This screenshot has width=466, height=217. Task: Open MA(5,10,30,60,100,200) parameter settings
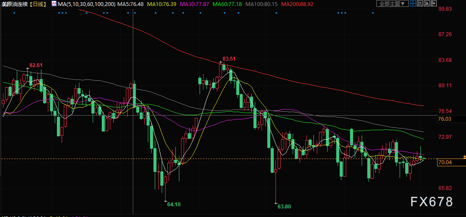(86, 4)
